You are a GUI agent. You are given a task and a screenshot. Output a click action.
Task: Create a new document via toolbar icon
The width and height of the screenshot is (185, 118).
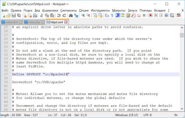pyautogui.click(x=3, y=16)
